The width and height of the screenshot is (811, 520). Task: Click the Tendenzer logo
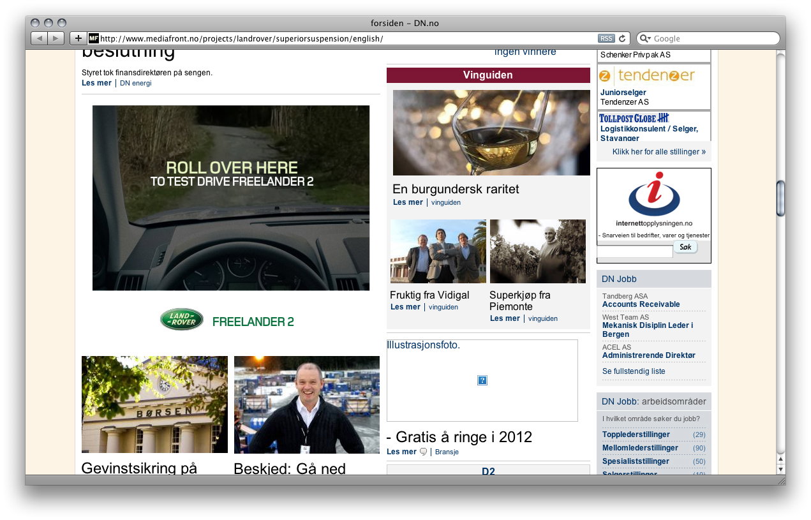point(647,75)
